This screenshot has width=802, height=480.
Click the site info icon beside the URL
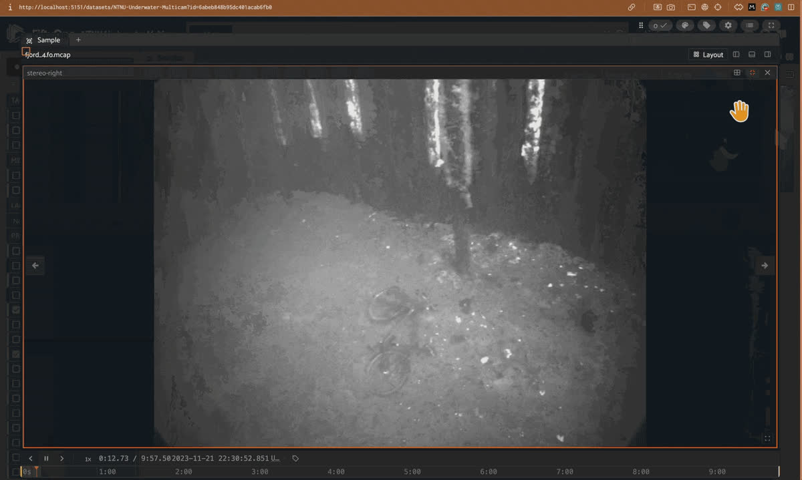pyautogui.click(x=9, y=7)
